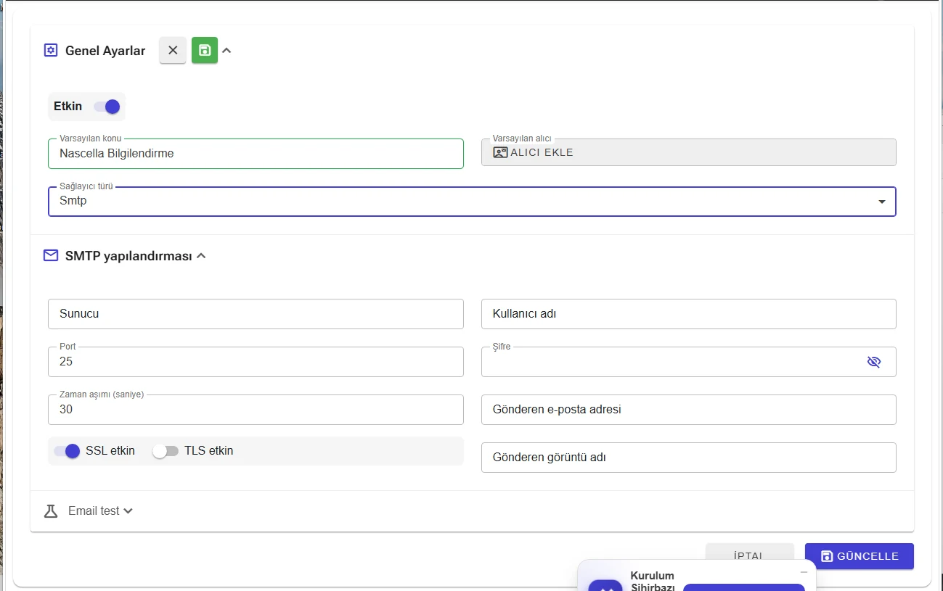Screen dimensions: 943x591
Task: Click the İPTAL button
Action: click(749, 556)
